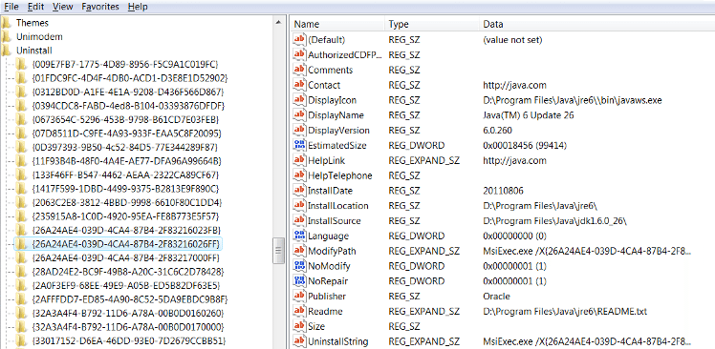This screenshot has width=715, height=349.
Task: Click the binary DWORD icon for NoRepair
Action: coord(299,280)
